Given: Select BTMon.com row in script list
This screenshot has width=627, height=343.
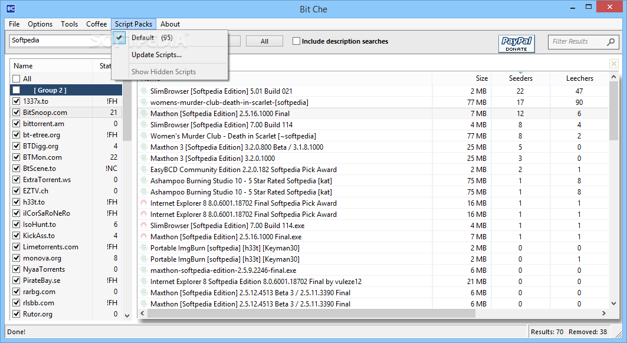Looking at the screenshot, I should pos(66,157).
